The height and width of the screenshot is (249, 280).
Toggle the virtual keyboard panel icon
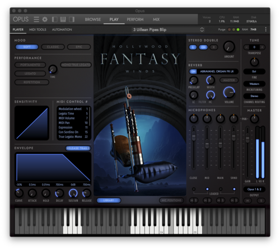63,19
